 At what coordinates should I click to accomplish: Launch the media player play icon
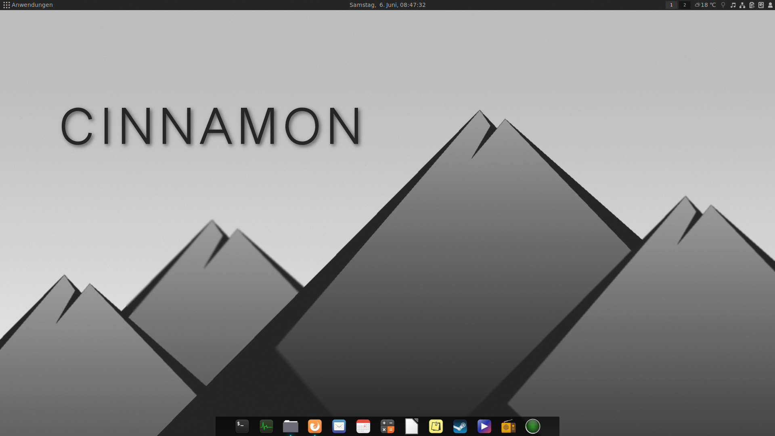[484, 426]
